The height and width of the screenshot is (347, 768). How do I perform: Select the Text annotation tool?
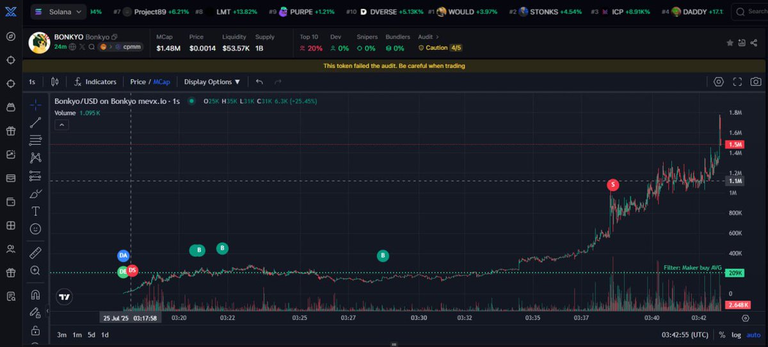click(x=36, y=211)
